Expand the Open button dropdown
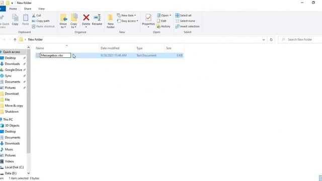The width and height of the screenshot is (322, 181). point(170,16)
